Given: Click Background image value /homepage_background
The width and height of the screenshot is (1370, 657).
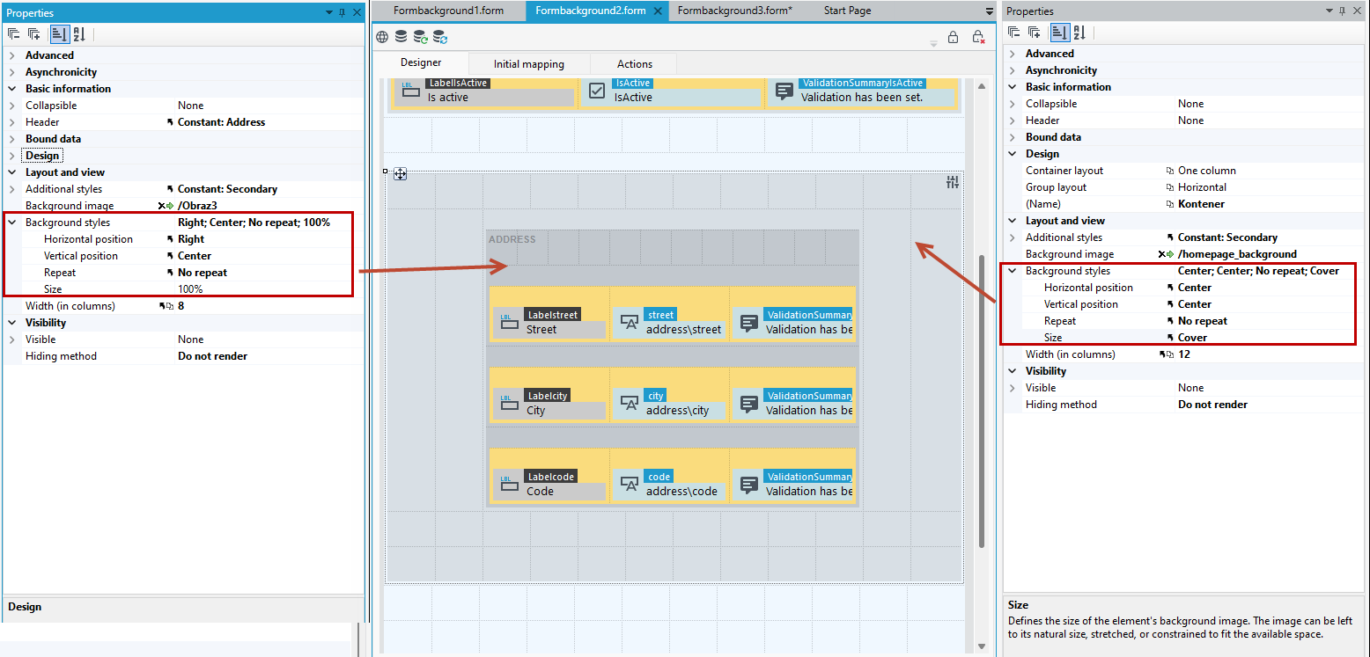Looking at the screenshot, I should click(1237, 254).
